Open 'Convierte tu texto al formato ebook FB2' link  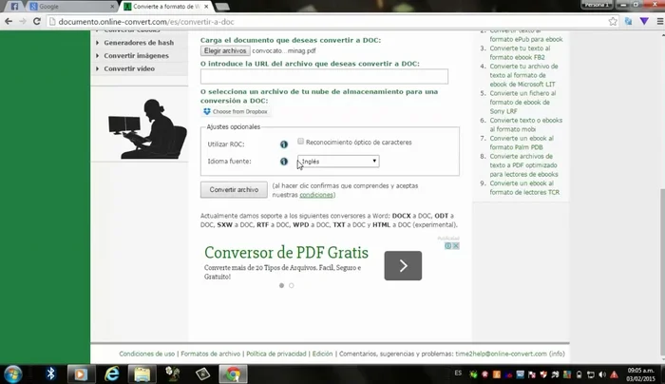(x=520, y=52)
